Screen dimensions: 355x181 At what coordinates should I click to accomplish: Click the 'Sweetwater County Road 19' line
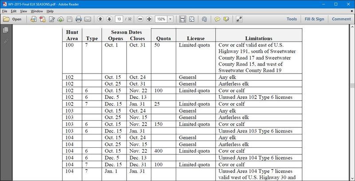[250, 71]
